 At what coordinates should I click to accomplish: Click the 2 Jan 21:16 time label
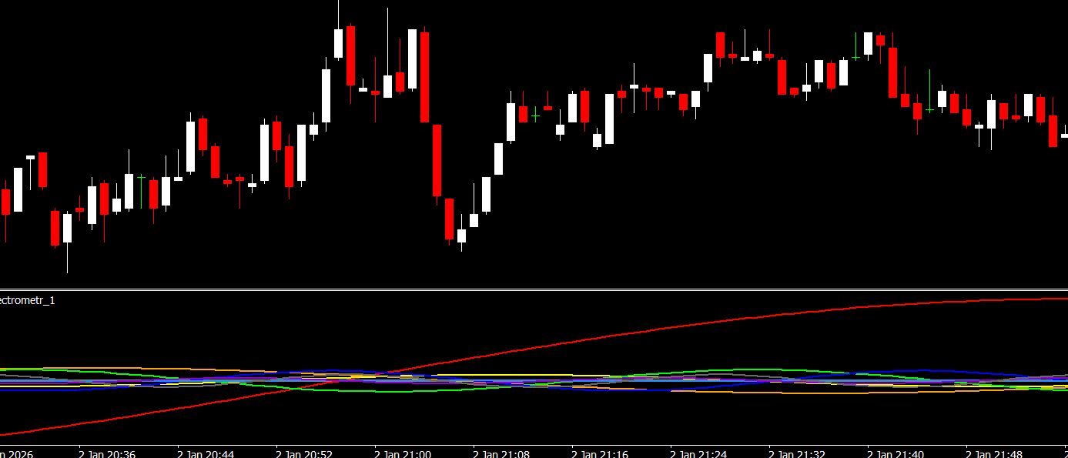point(600,454)
